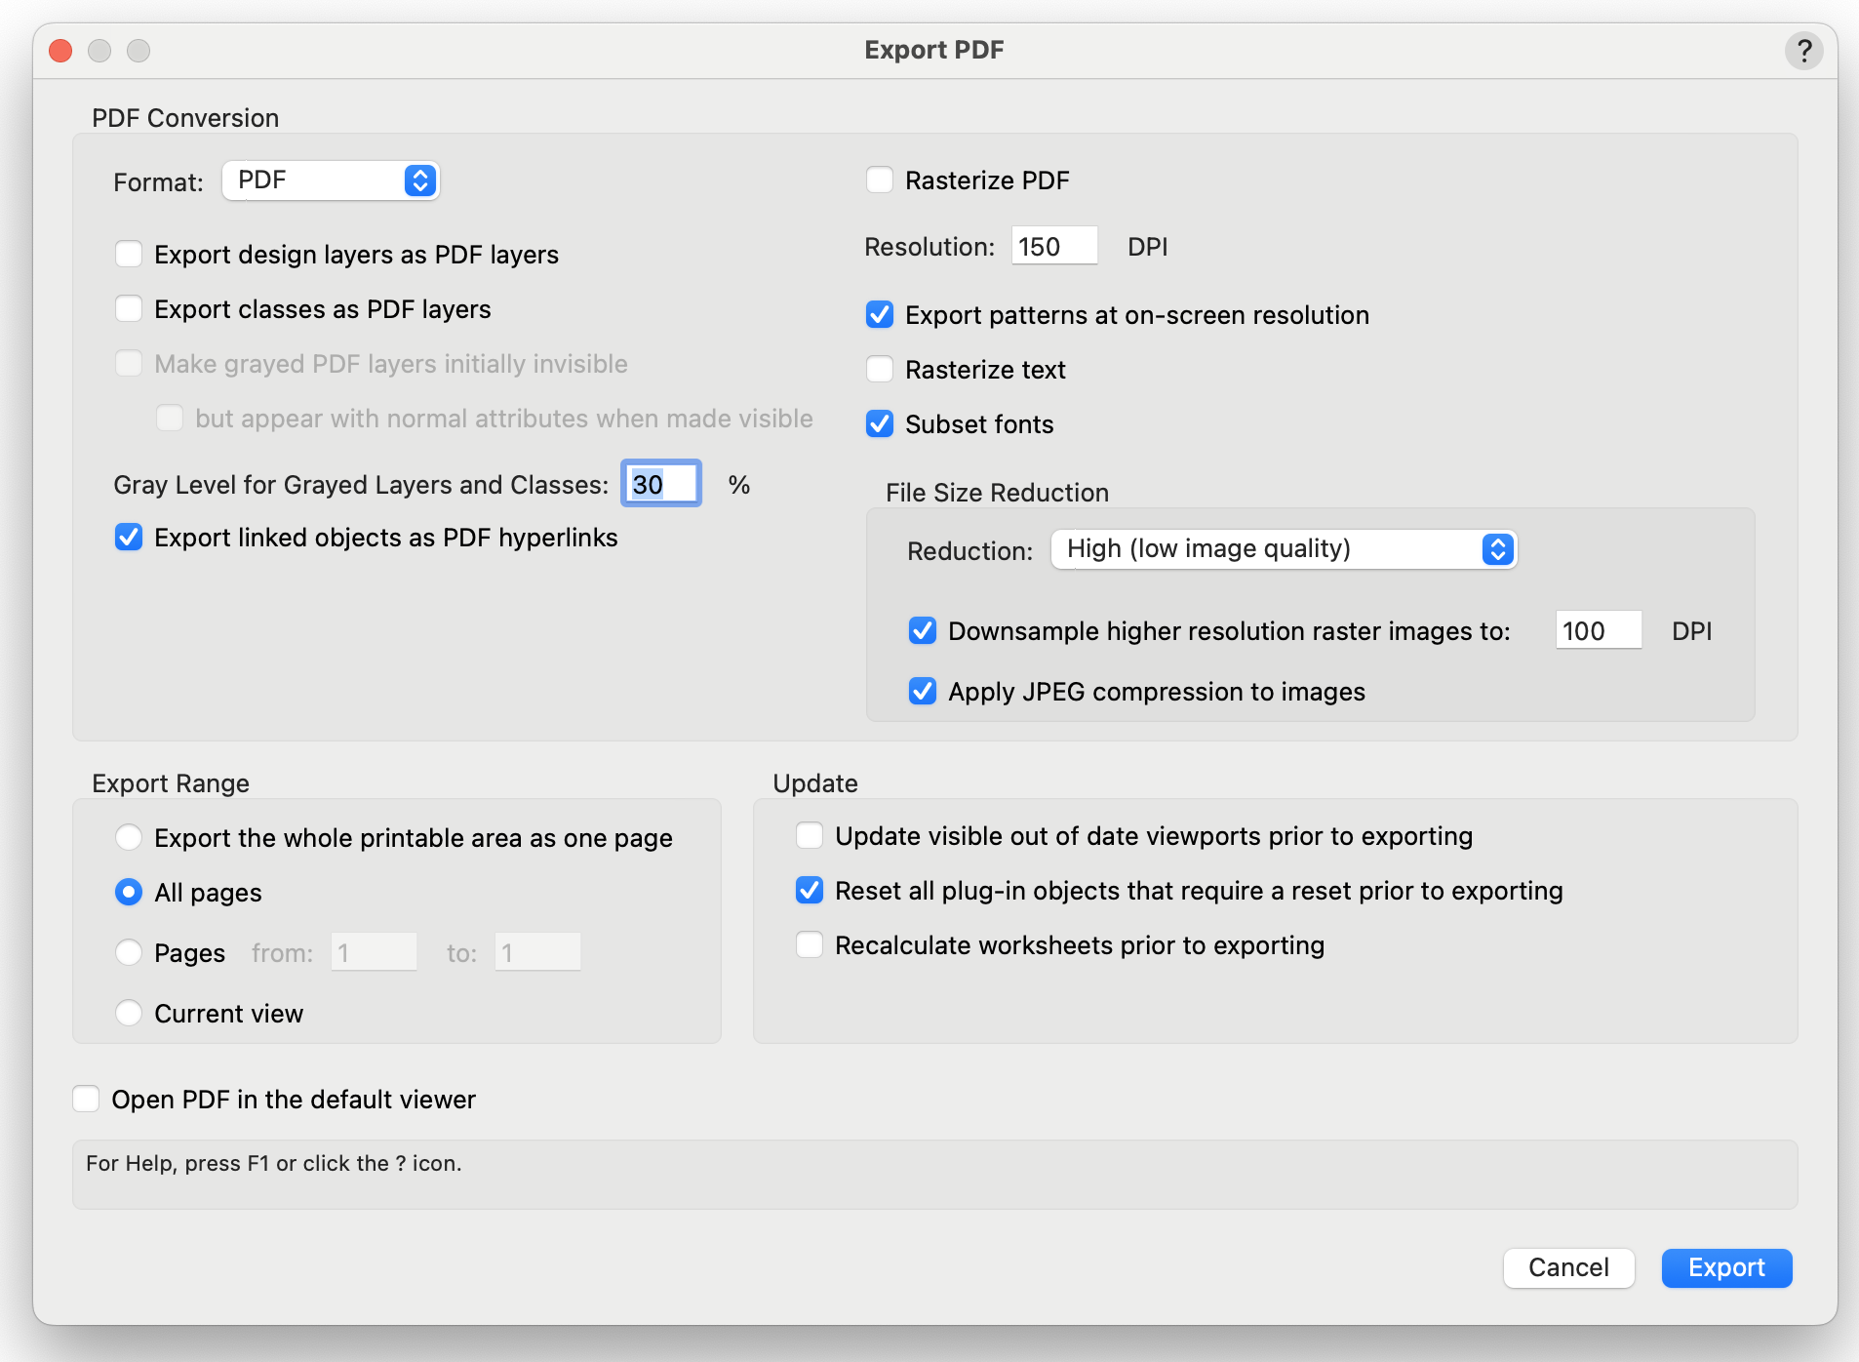
Task: Enable Open PDF in the default viewer
Action: (87, 1100)
